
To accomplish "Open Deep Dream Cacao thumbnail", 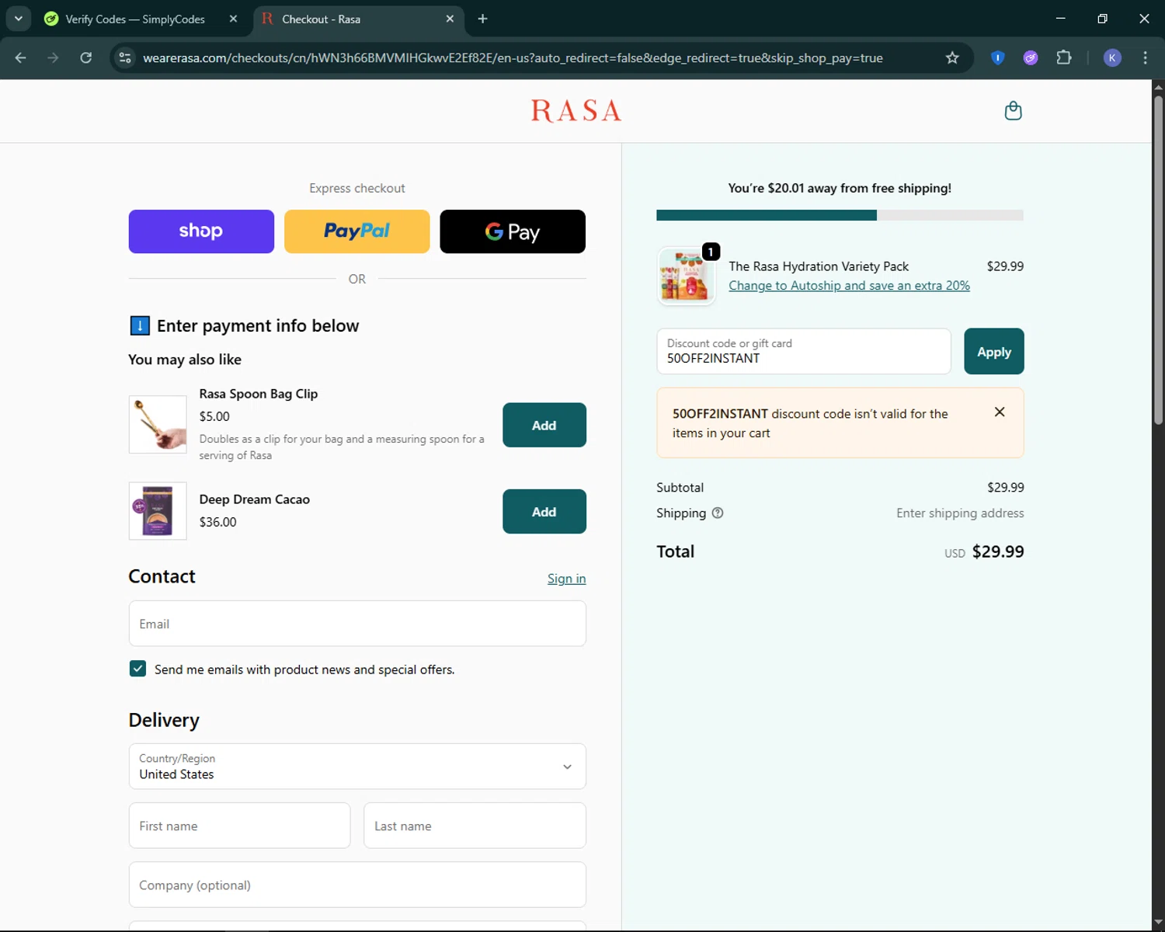I will click(158, 511).
